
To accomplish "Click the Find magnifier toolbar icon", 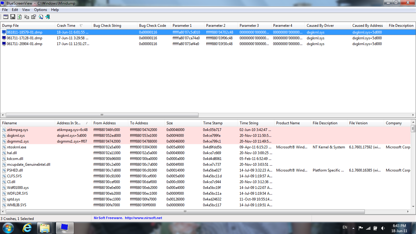I will click(41, 17).
